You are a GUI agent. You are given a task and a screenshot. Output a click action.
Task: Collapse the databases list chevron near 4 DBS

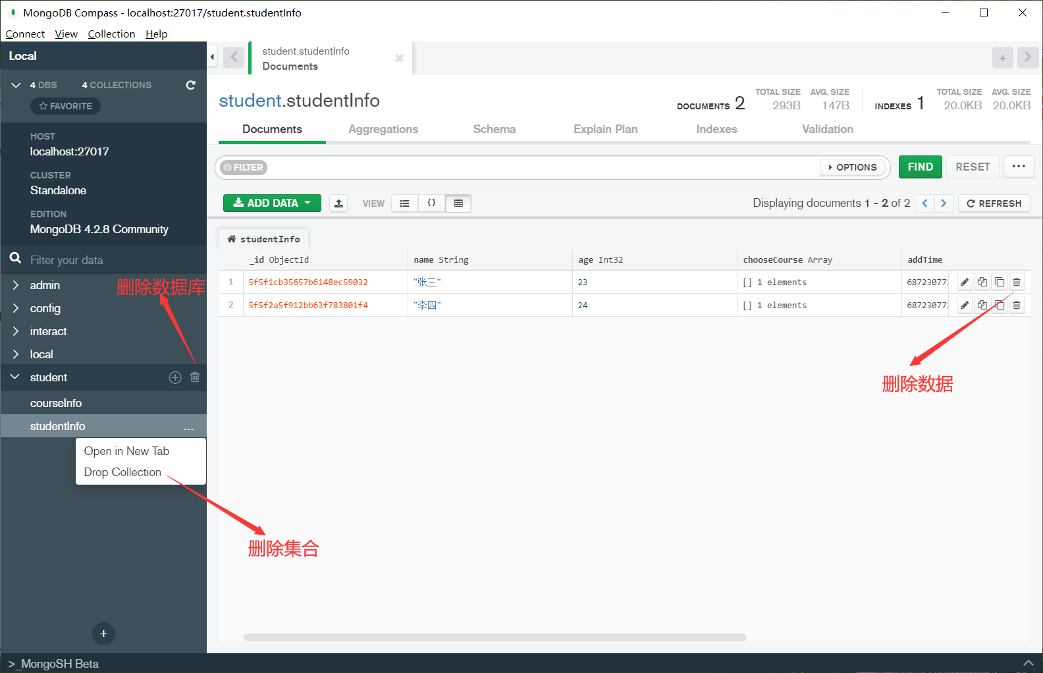click(16, 85)
